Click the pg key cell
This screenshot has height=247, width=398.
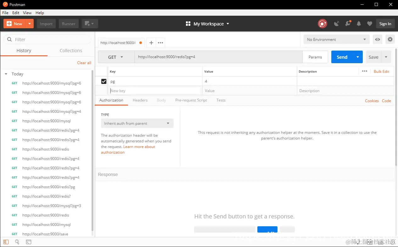click(155, 81)
